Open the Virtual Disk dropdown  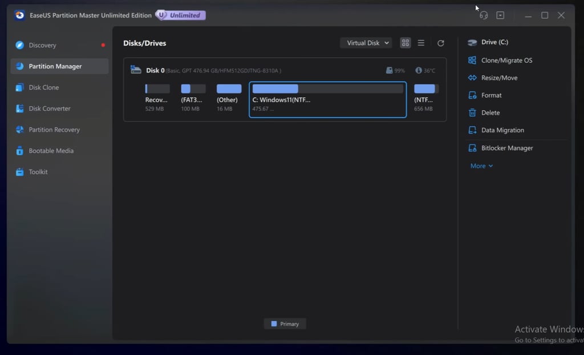pyautogui.click(x=366, y=43)
